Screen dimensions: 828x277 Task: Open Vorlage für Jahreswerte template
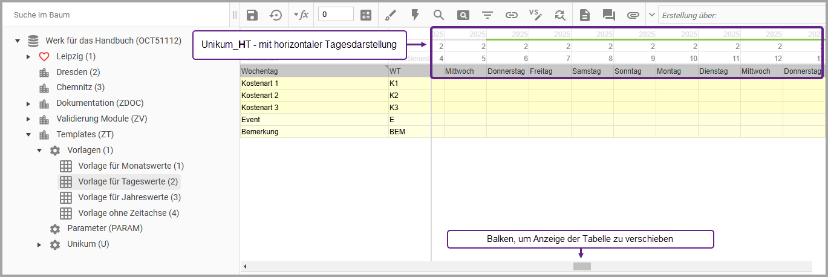click(129, 197)
